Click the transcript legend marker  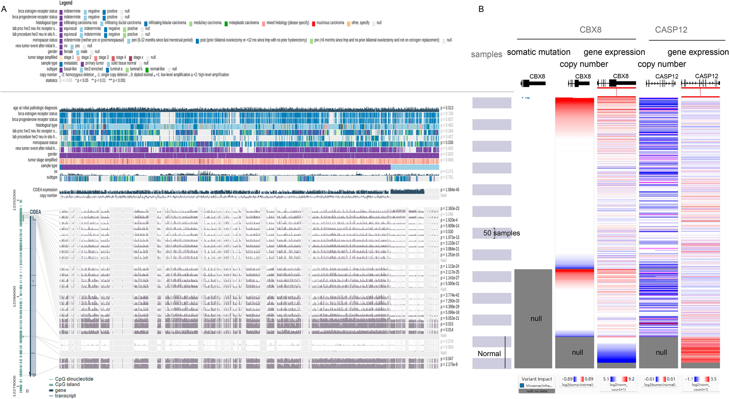click(x=51, y=396)
